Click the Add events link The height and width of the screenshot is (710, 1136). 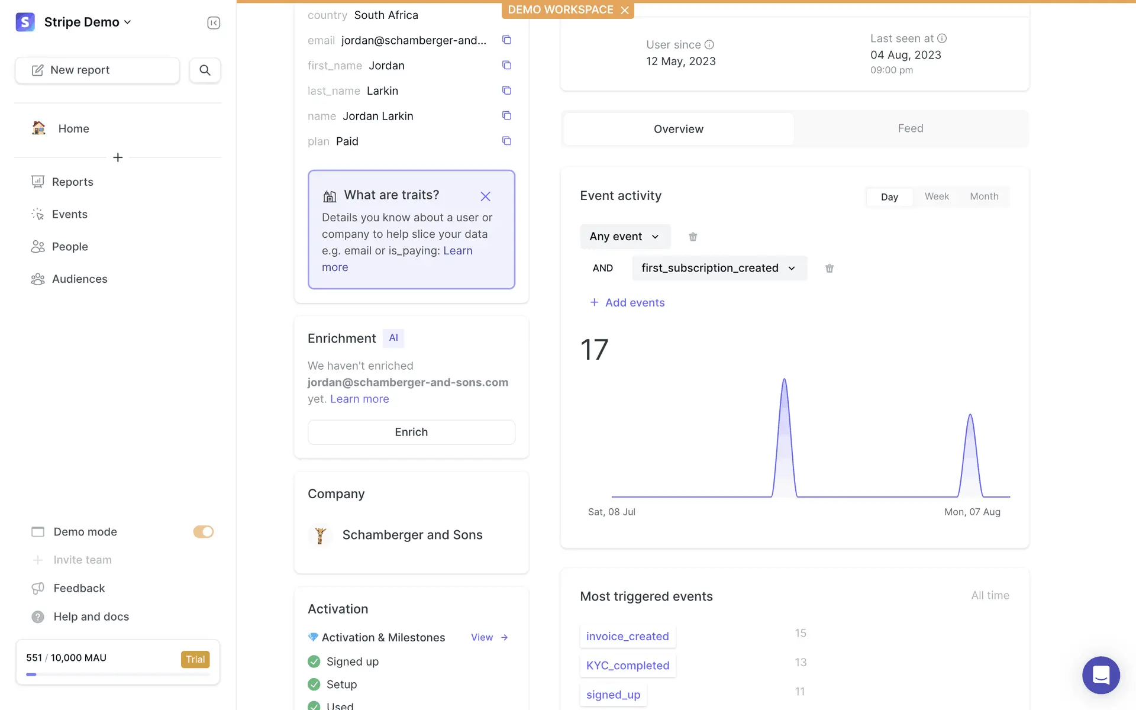(x=627, y=302)
